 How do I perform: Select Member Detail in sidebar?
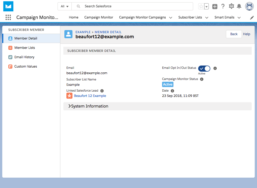32,38
